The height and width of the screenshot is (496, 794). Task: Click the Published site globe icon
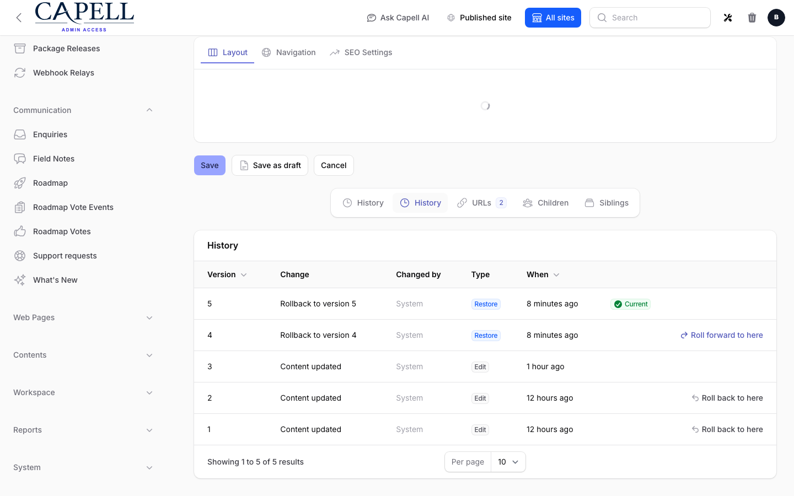click(451, 18)
